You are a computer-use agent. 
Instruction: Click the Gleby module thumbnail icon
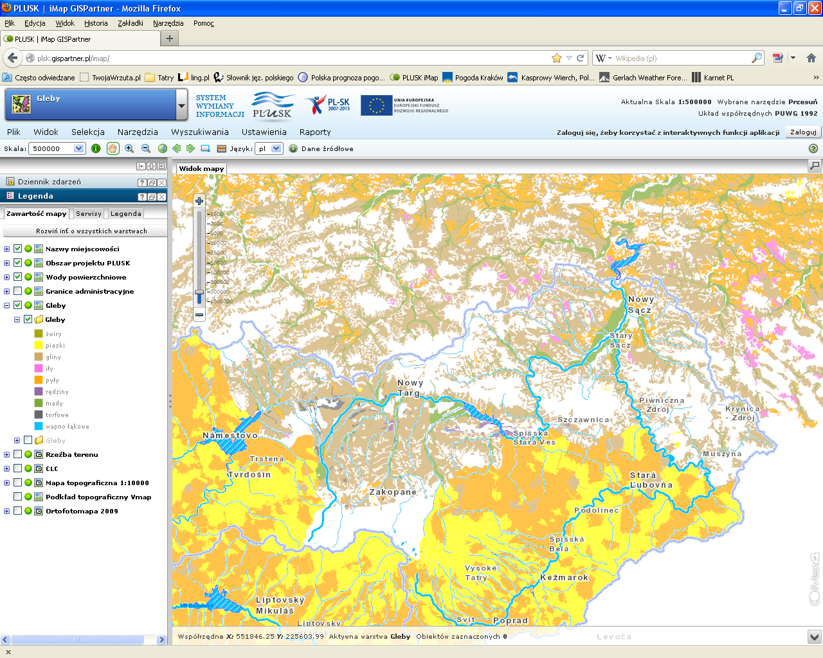click(21, 104)
